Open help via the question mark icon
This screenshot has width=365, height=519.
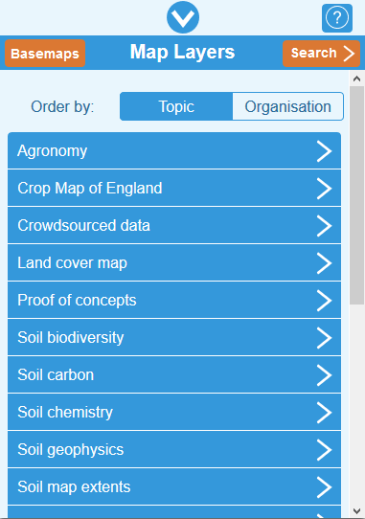click(x=337, y=18)
